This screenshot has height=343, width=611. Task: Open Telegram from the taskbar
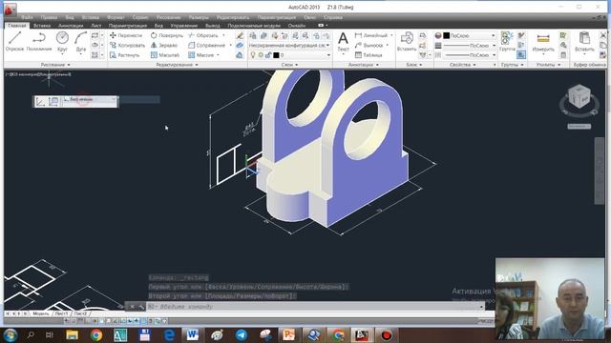(242, 334)
